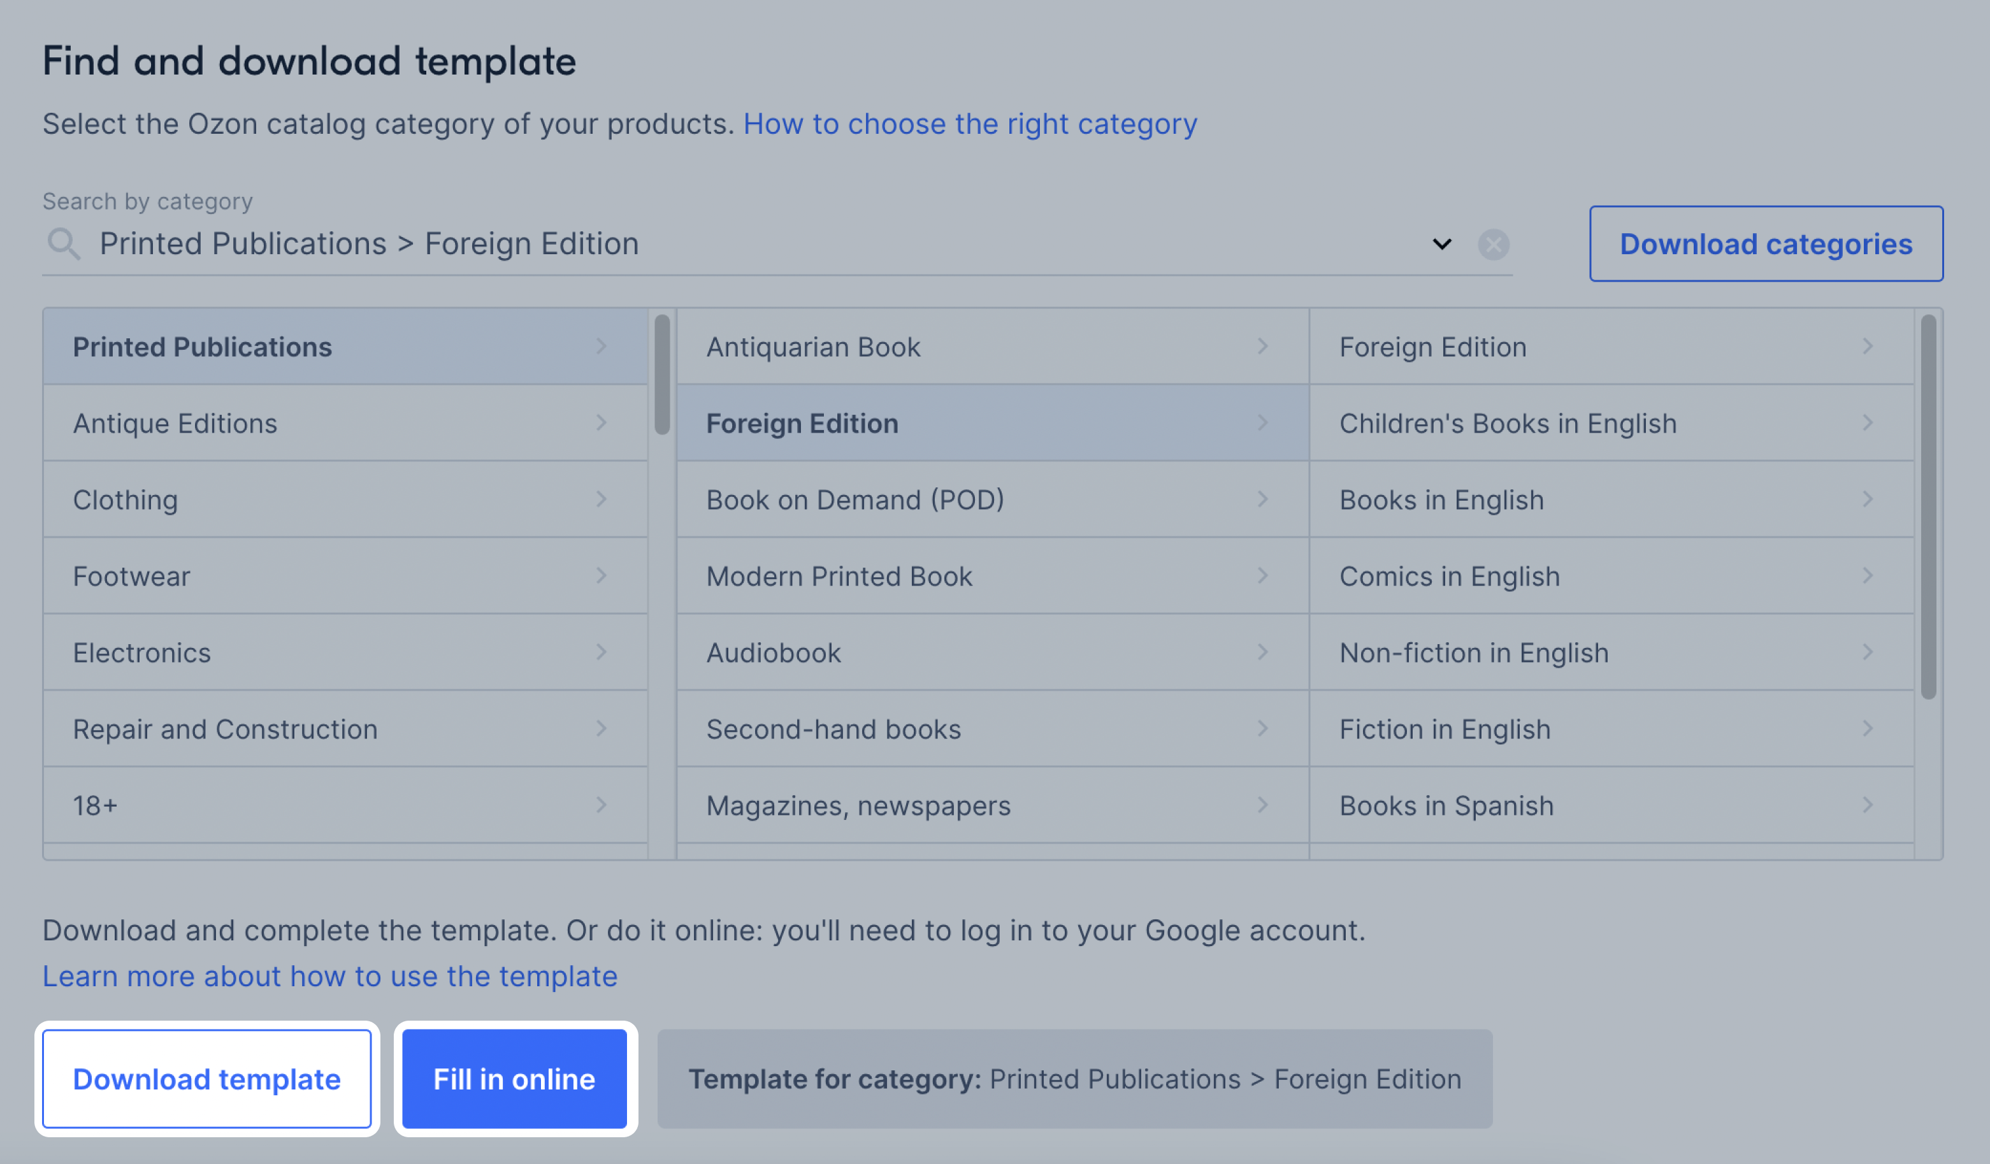
Task: Click the search by category field text
Action: [369, 244]
